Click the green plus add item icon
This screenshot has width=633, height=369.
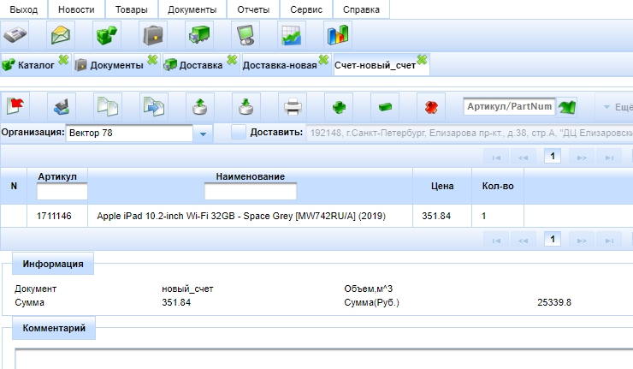coord(340,107)
